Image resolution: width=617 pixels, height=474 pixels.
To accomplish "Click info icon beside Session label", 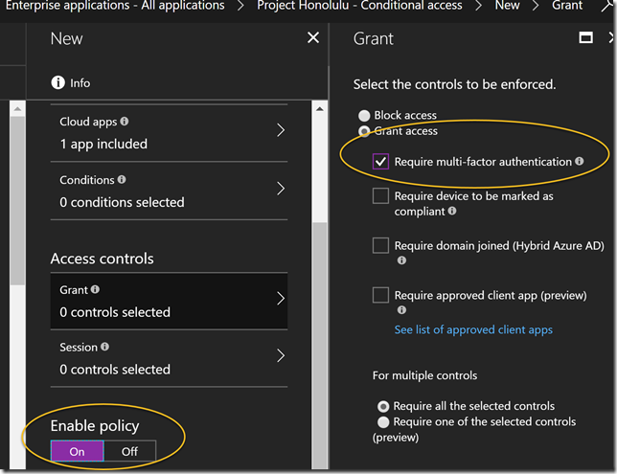I will tap(104, 348).
